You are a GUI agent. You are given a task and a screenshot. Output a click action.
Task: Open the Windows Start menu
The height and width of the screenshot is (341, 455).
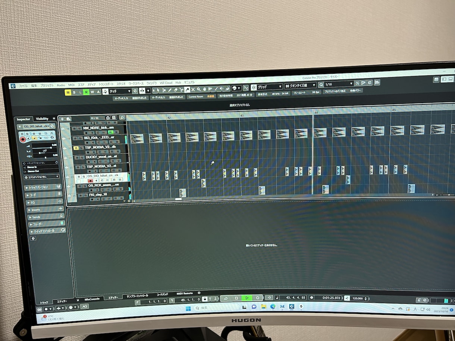click(188, 308)
